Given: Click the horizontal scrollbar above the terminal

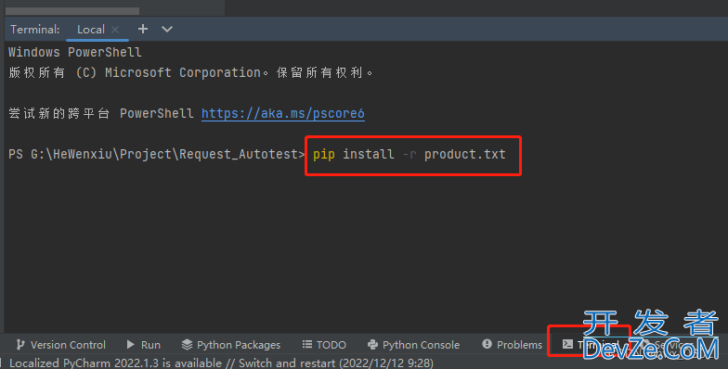Looking at the screenshot, I should pos(72,11).
